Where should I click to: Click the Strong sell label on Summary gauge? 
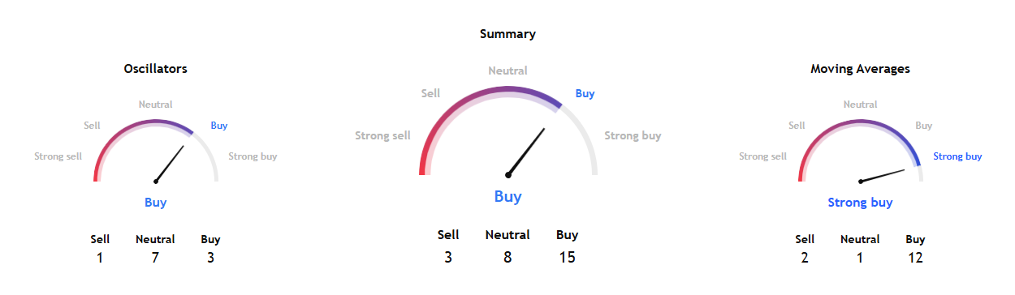(382, 135)
